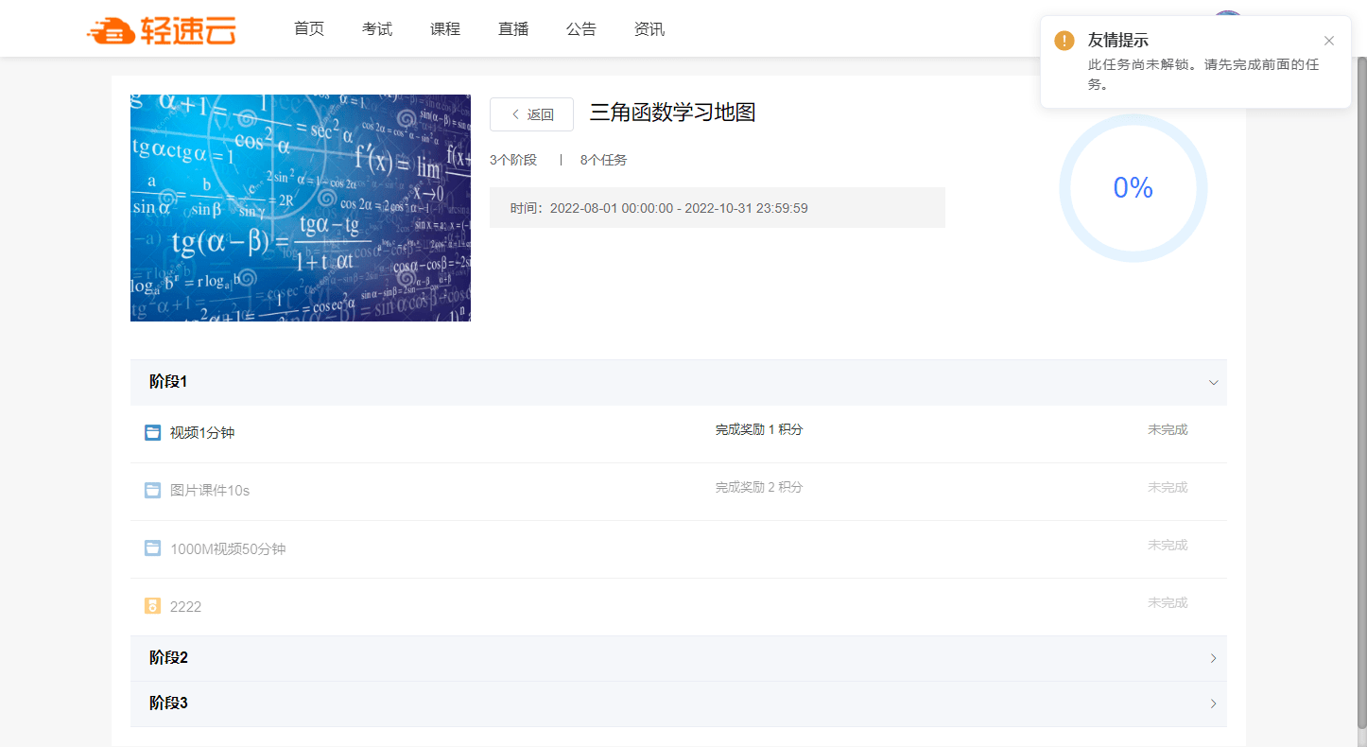Open the 1000M视频50分钟 task
1367x747 pixels.
(228, 548)
